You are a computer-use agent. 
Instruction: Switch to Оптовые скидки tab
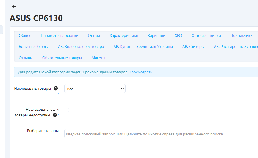(x=206, y=36)
